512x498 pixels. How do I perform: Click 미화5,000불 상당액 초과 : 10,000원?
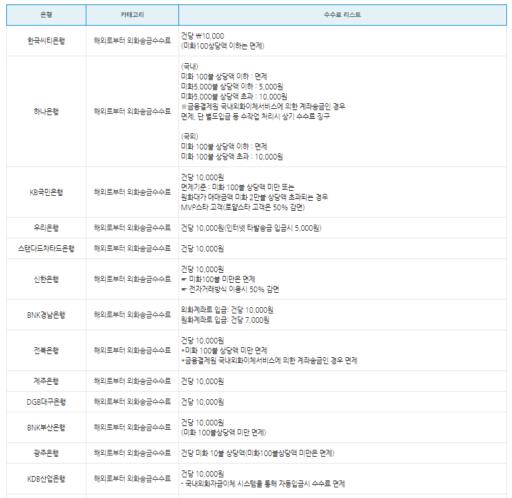tap(234, 96)
